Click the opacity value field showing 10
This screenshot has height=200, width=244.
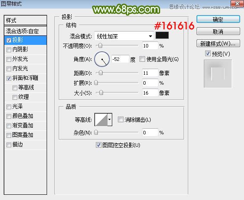pos(150,46)
